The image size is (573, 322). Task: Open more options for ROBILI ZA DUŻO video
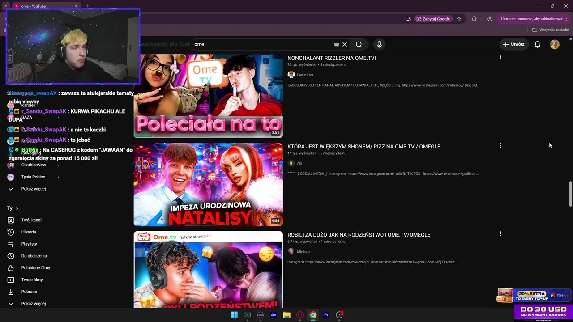(x=500, y=234)
